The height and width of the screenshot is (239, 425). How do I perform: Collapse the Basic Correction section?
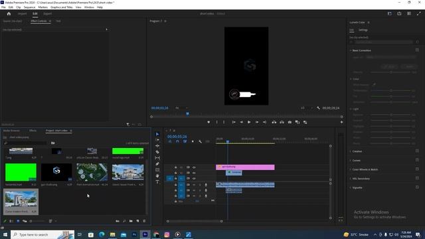351,50
